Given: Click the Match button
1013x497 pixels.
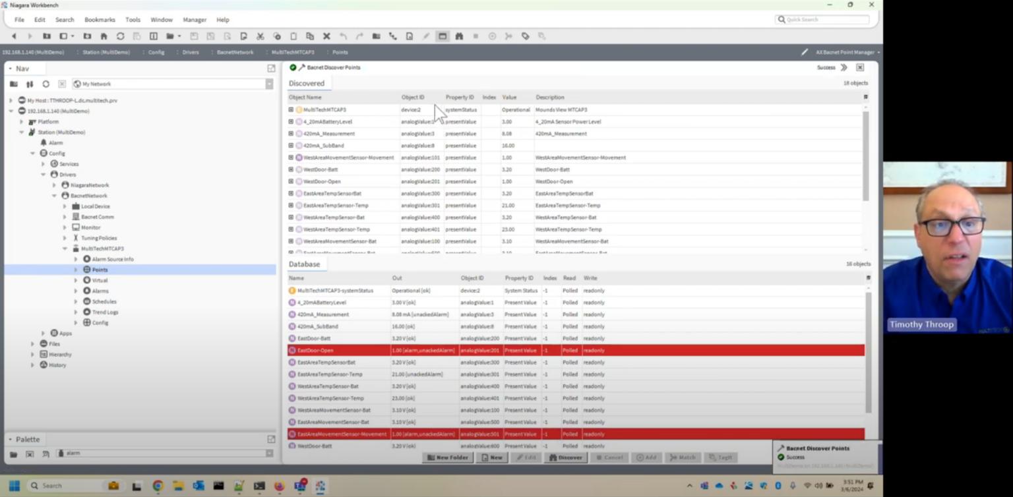Looking at the screenshot, I should (683, 457).
